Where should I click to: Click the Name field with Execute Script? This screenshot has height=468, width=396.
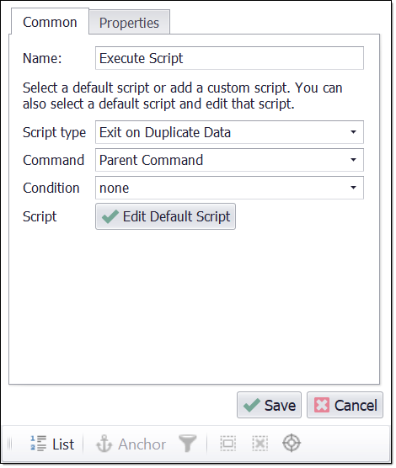pos(229,58)
